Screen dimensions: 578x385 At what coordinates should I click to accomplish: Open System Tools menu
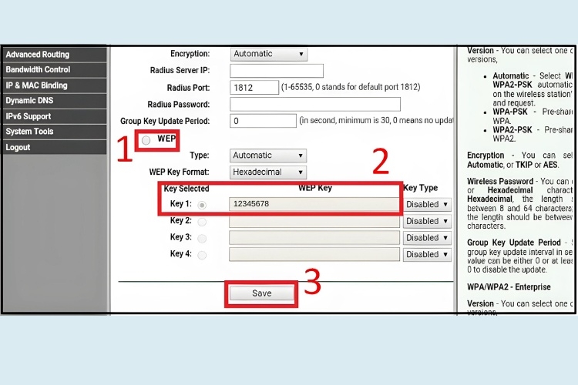pos(55,132)
